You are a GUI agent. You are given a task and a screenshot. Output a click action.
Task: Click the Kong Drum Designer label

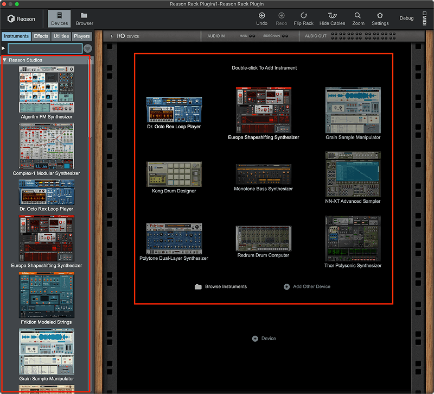point(174,191)
